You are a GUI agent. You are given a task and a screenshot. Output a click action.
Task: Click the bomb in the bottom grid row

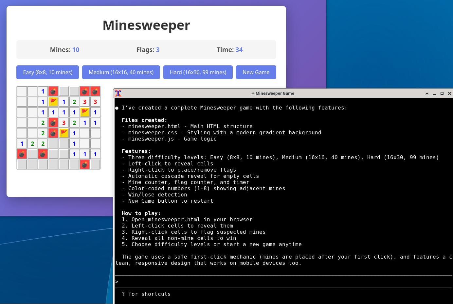(x=85, y=164)
